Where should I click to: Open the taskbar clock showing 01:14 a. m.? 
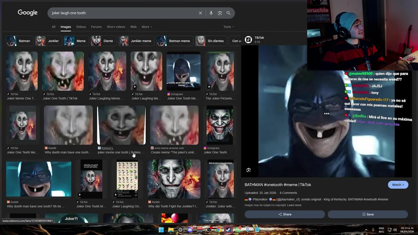coord(407,230)
